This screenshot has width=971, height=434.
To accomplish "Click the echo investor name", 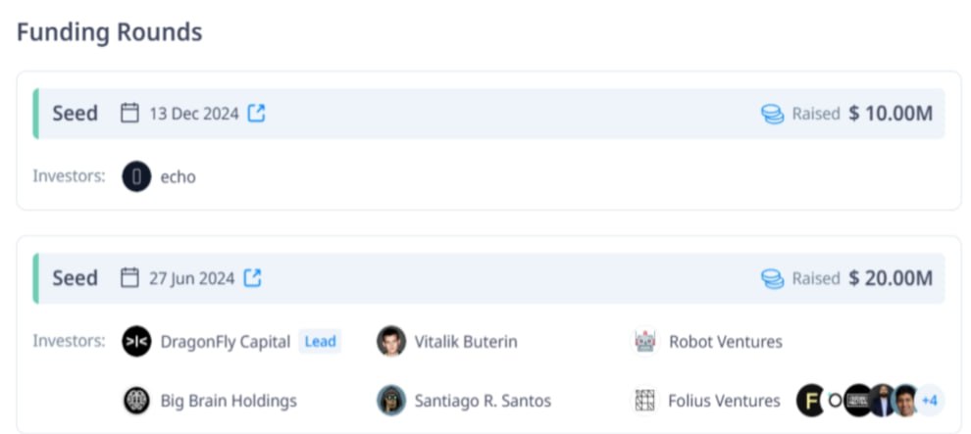I will tap(179, 177).
